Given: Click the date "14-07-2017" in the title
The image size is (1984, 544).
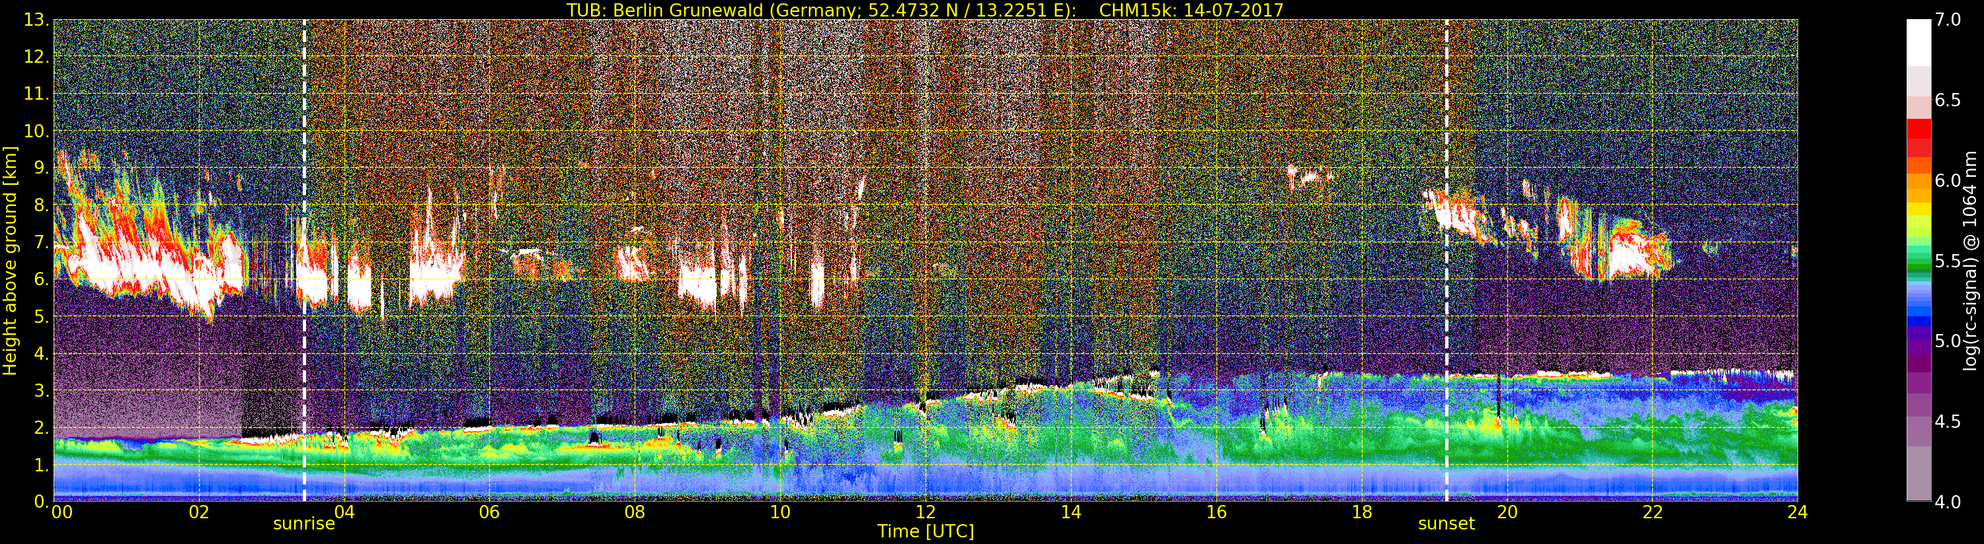Looking at the screenshot, I should pos(1234,10).
